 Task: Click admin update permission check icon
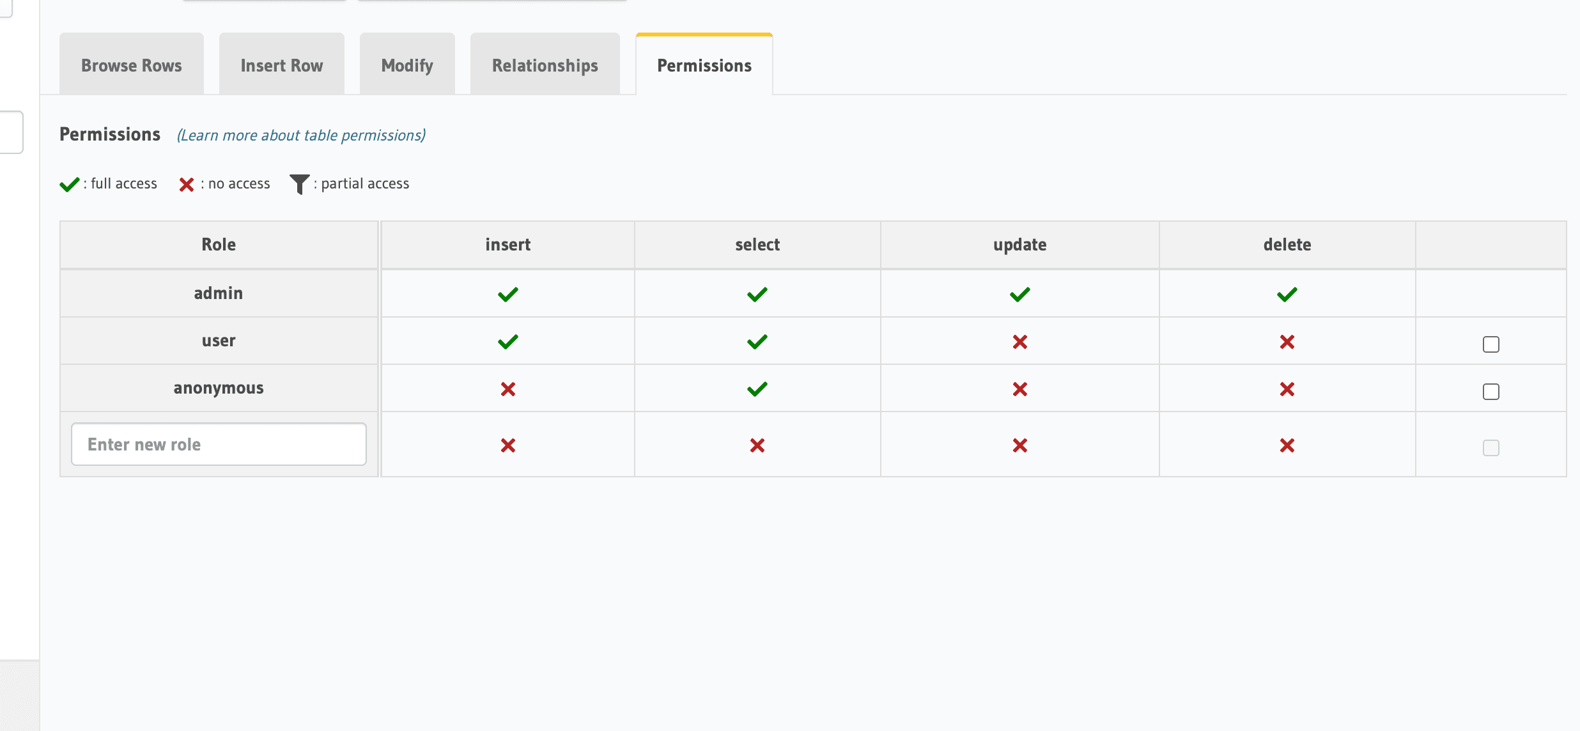(1019, 293)
